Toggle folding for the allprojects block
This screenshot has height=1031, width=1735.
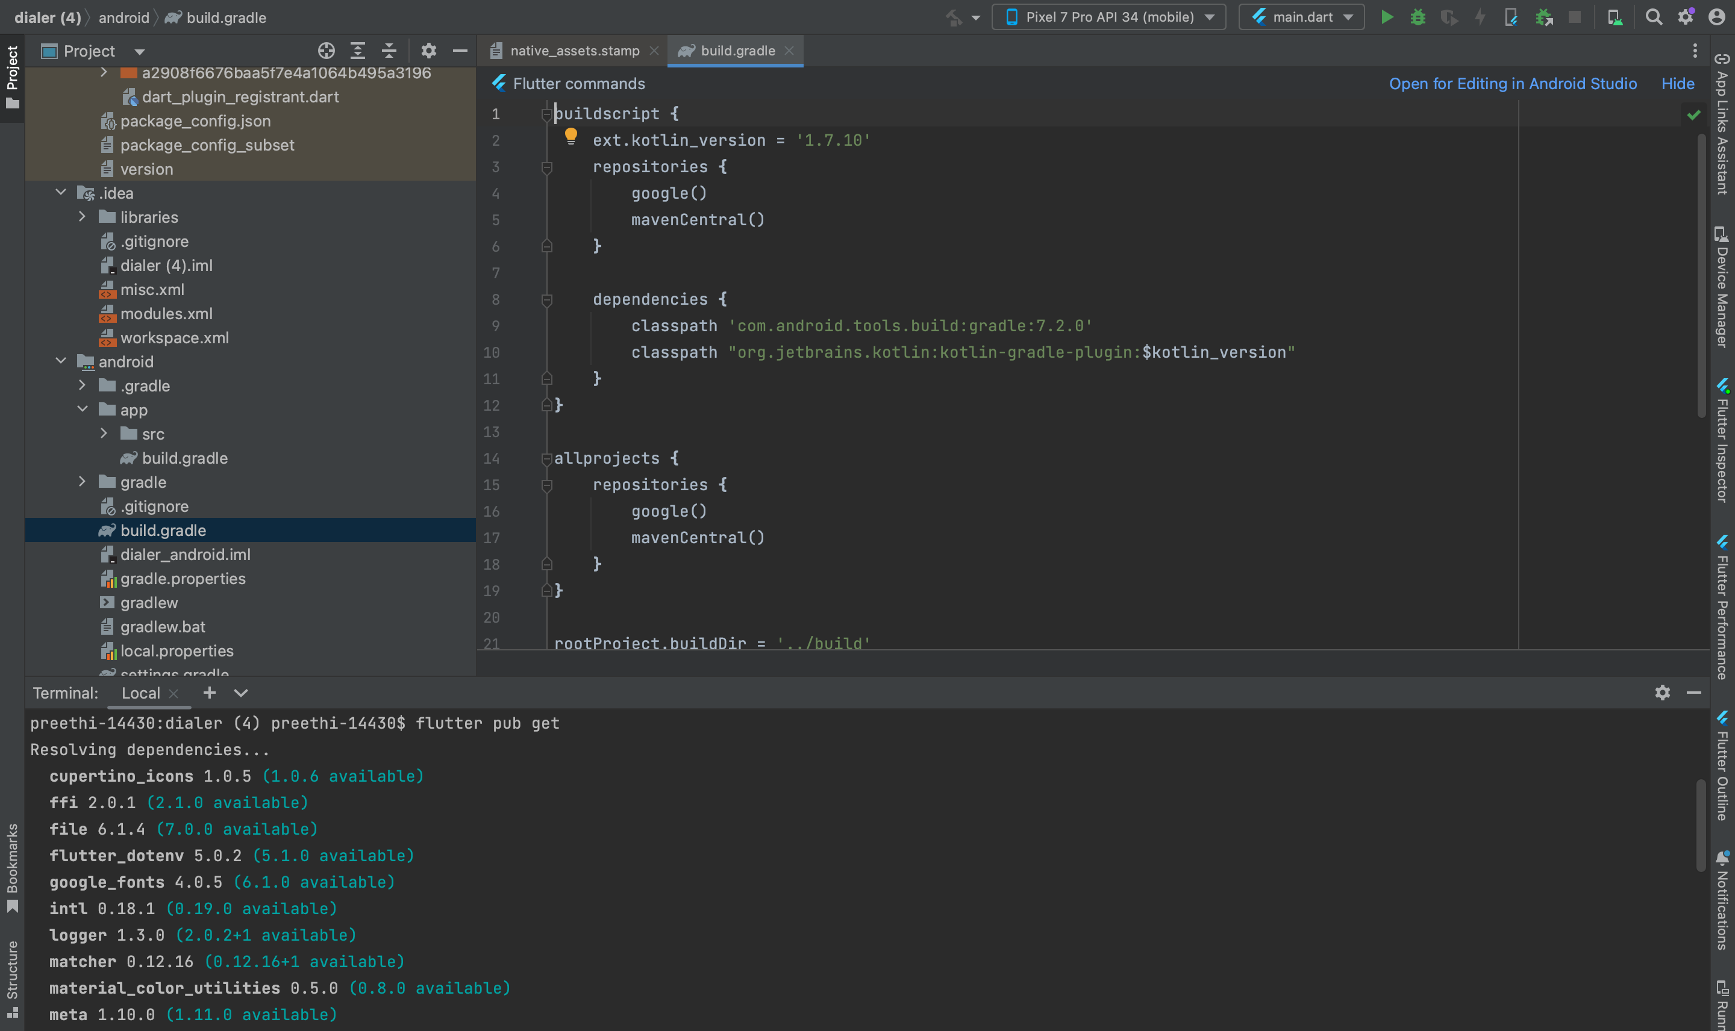(x=547, y=458)
